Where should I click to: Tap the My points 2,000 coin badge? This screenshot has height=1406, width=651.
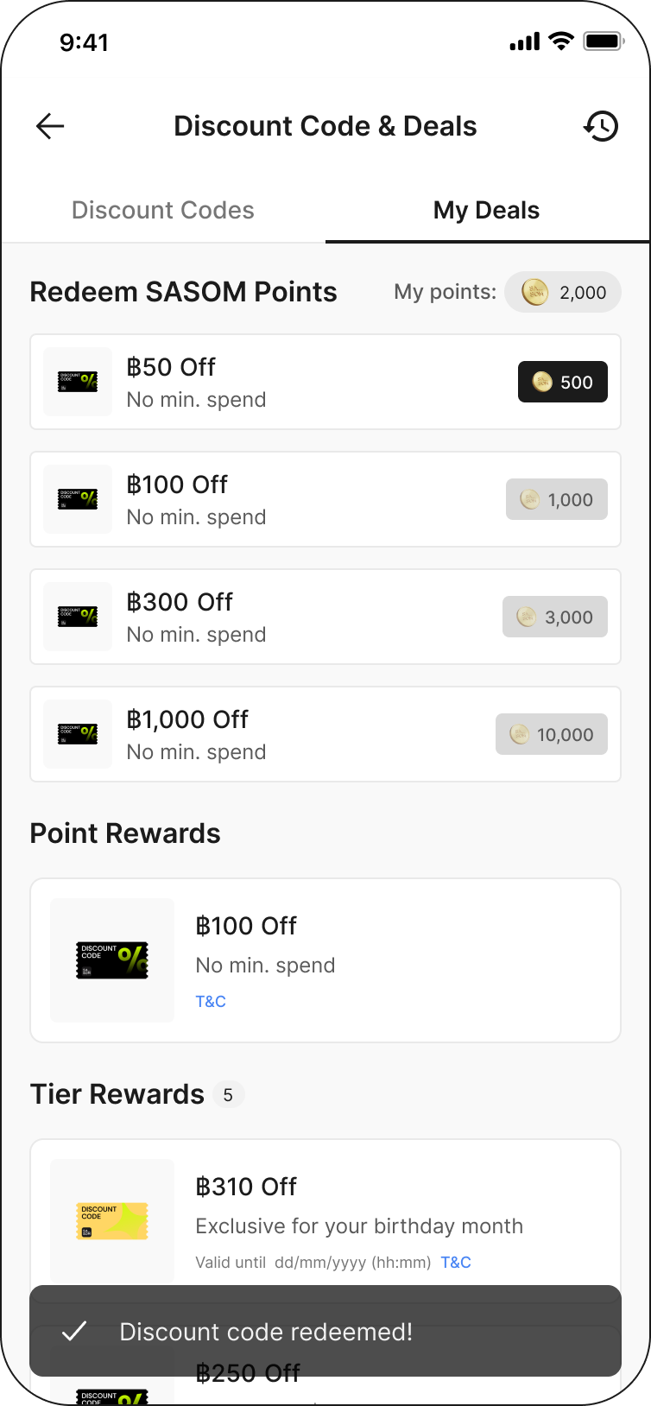click(563, 293)
